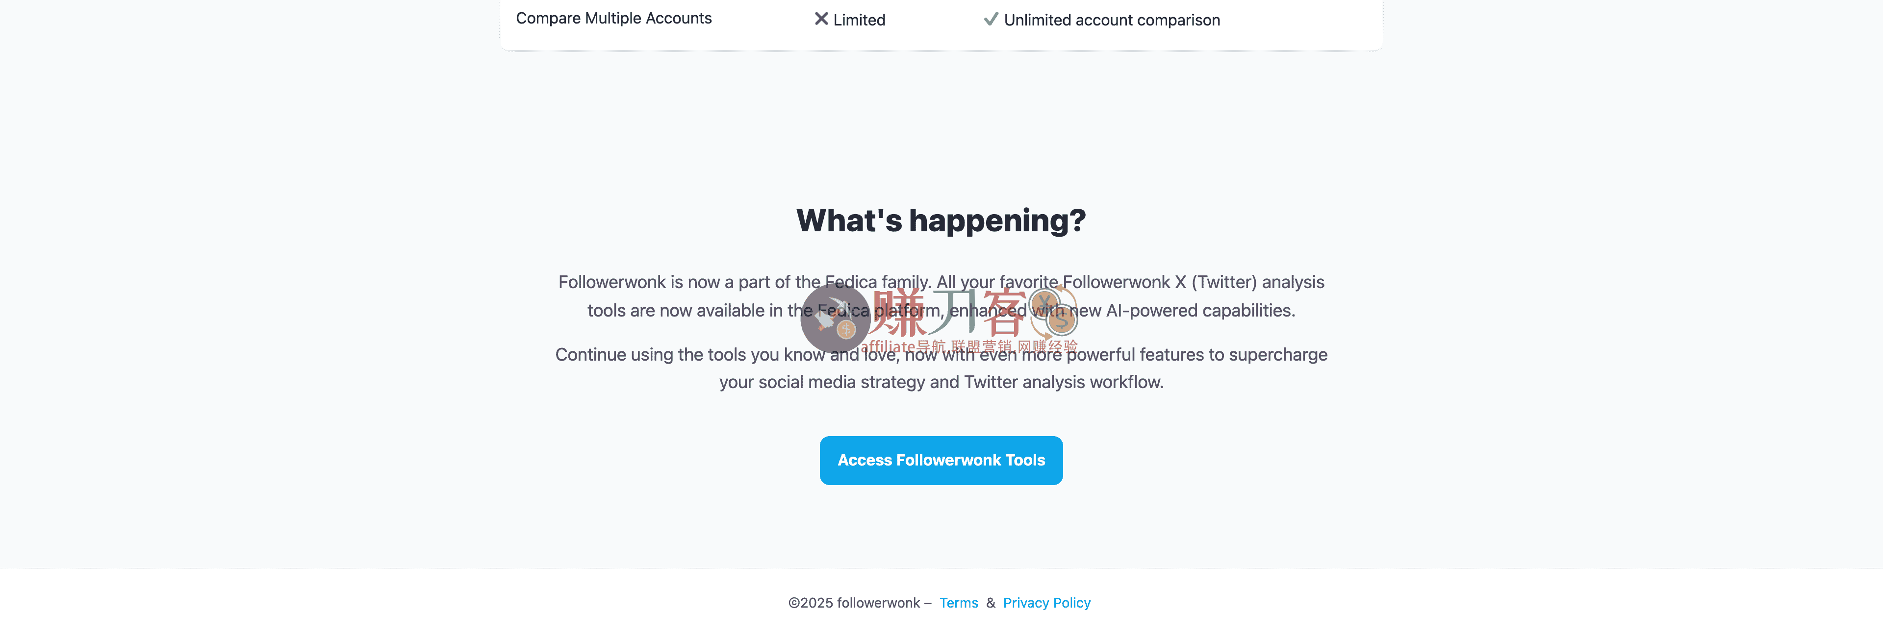
Task: Open the "Terms" link in the footer
Action: coord(959,602)
